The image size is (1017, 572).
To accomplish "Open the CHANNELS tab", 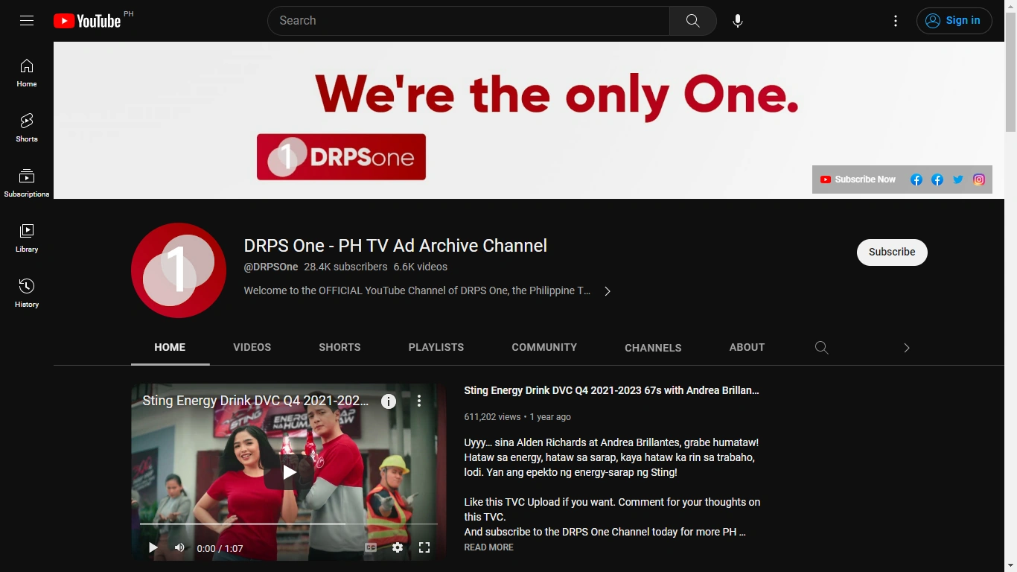I will pyautogui.click(x=653, y=348).
